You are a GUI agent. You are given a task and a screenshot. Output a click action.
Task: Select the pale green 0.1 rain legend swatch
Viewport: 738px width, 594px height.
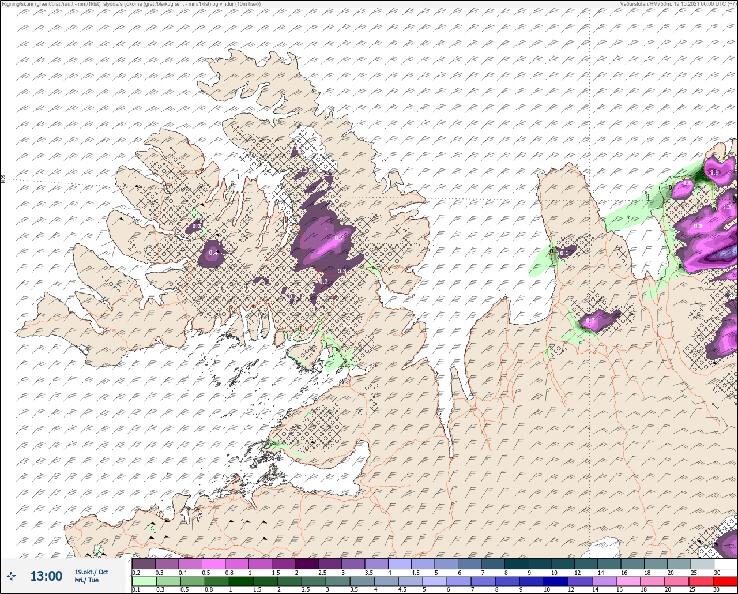(x=144, y=581)
